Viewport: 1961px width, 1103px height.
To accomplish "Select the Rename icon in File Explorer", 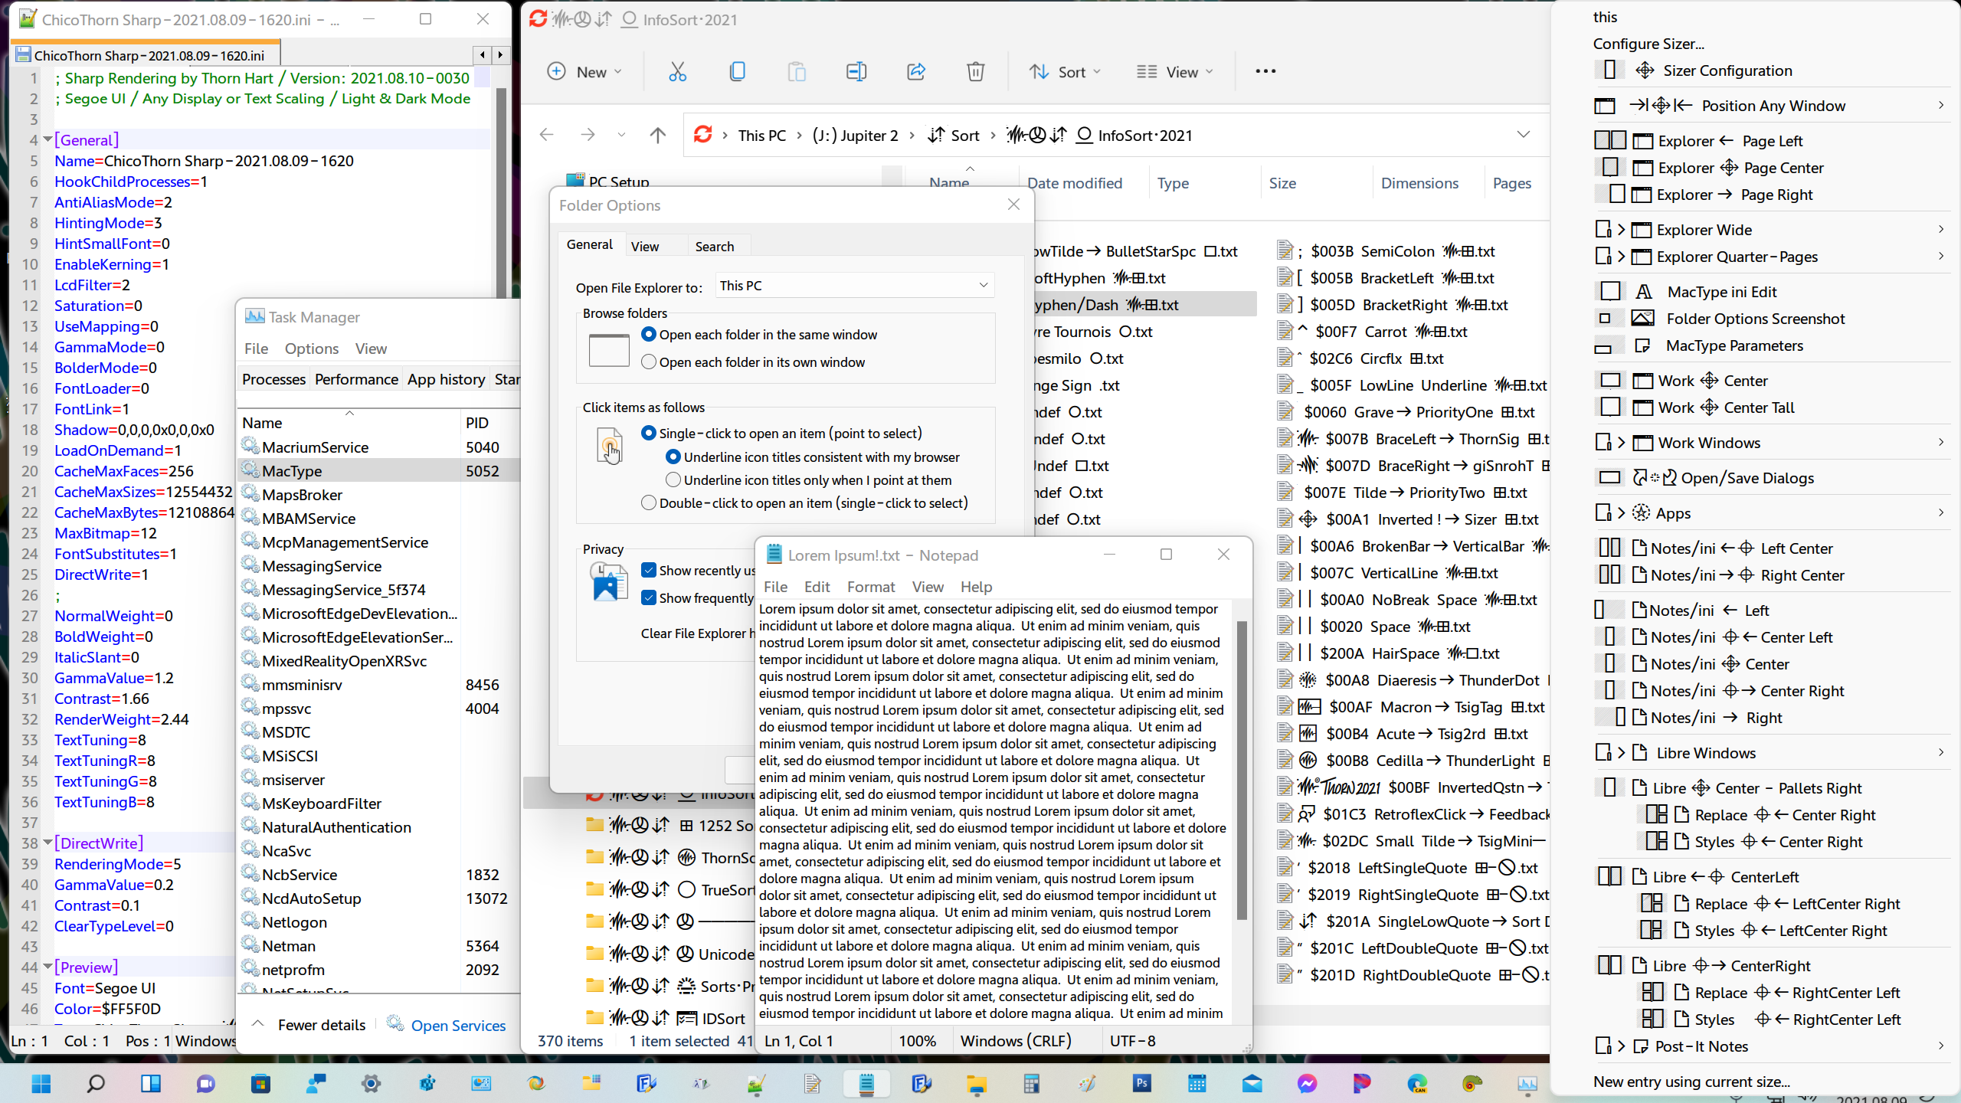I will (x=856, y=71).
